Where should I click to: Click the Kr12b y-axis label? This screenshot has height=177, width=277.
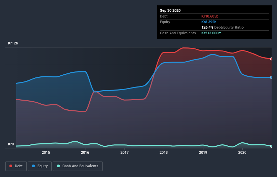coord(13,43)
